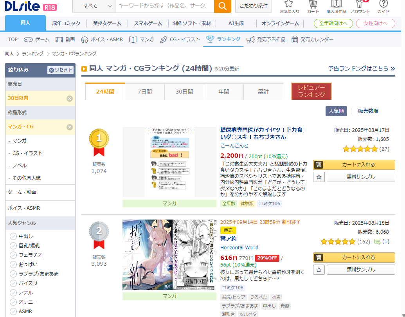Remove the マンガ・CG filter

[70, 127]
